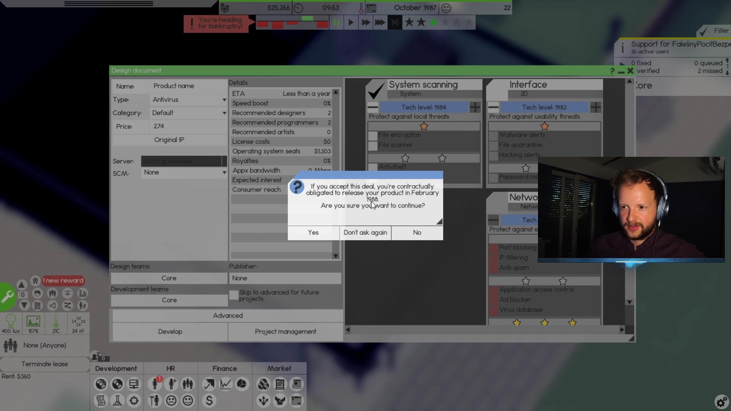Decrease Interface tech level
This screenshot has height=411, width=731.
point(493,107)
